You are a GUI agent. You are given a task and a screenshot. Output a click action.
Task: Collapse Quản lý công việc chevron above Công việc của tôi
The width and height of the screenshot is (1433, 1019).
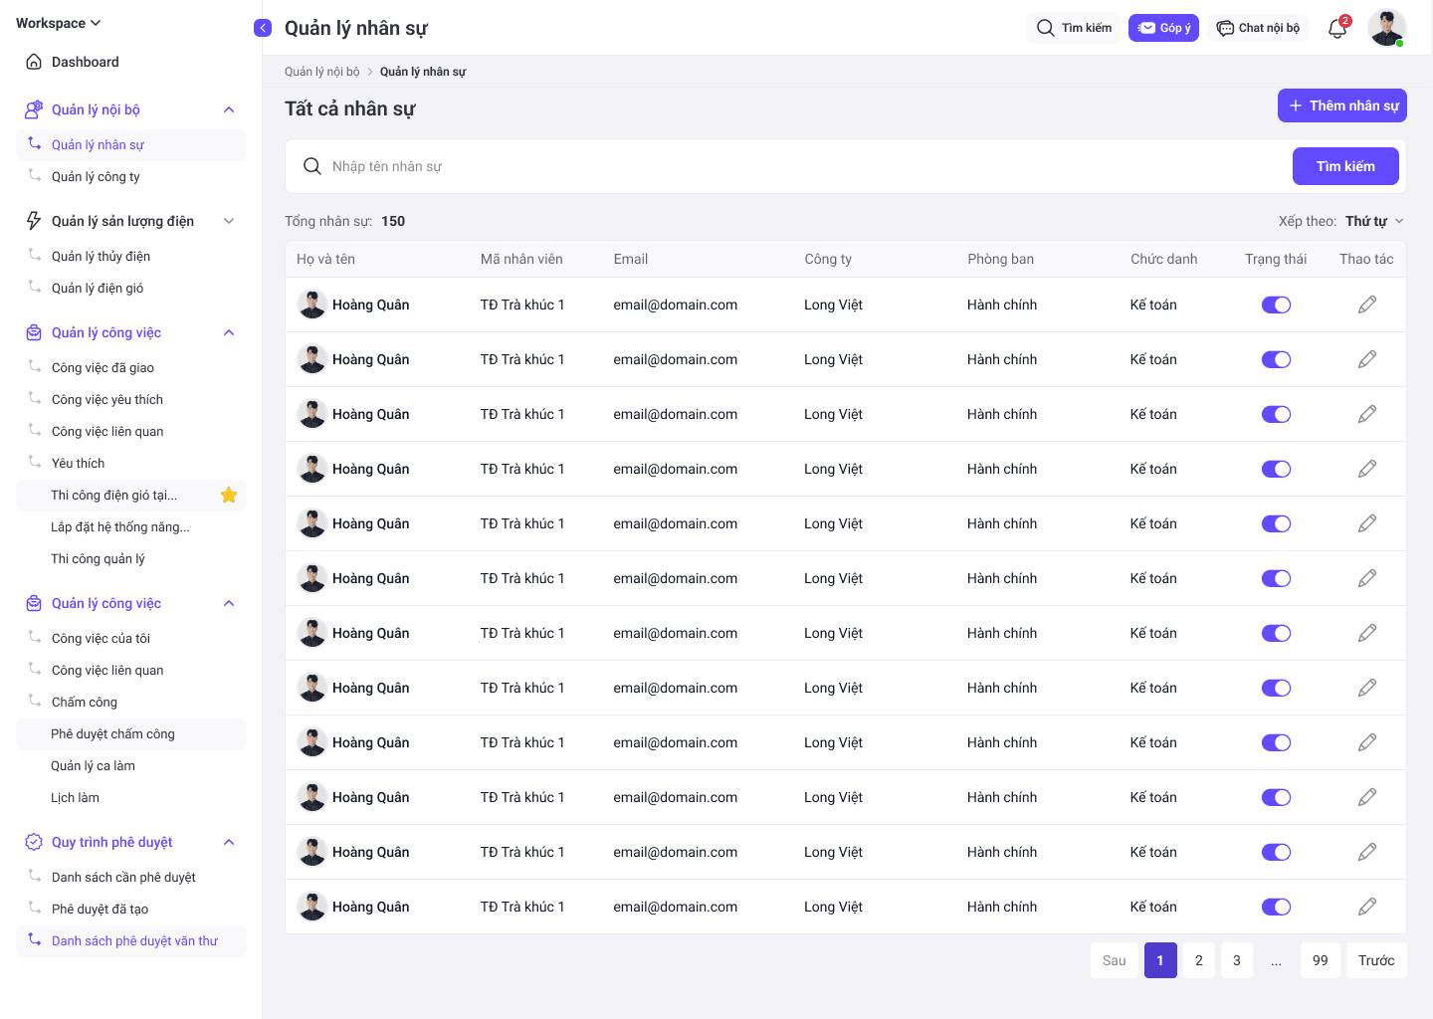tap(229, 603)
